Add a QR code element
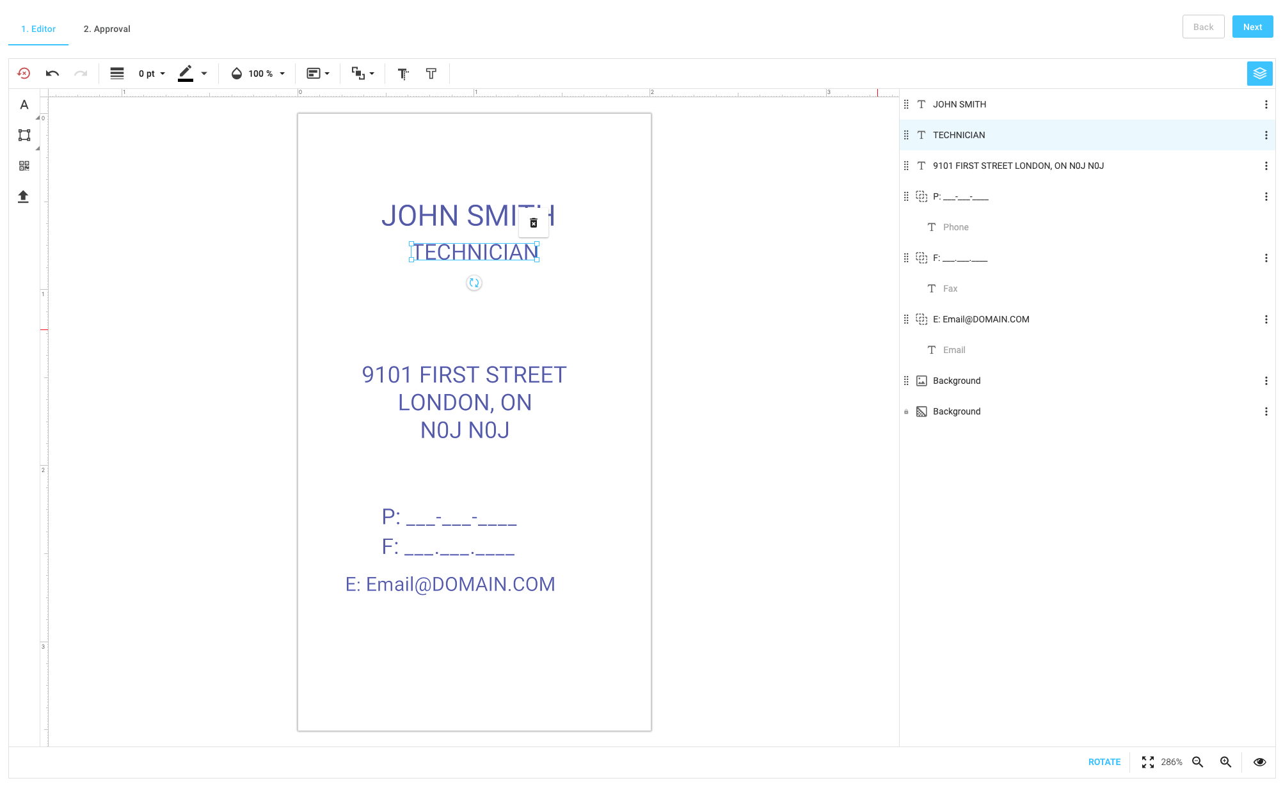This screenshot has height=790, width=1283. [x=24, y=166]
